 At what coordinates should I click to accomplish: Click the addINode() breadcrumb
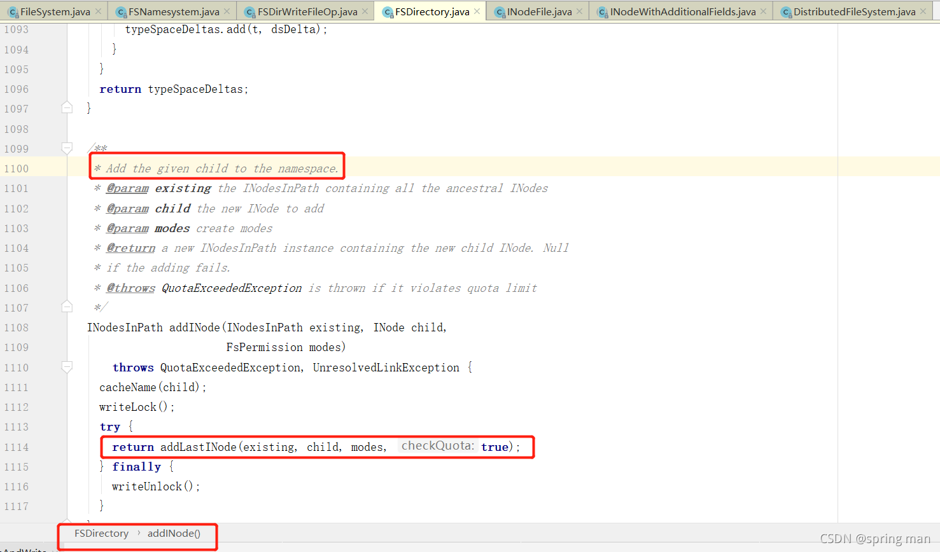coord(174,534)
